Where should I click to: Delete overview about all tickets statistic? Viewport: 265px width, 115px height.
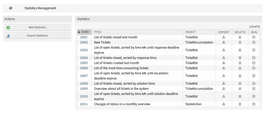(240, 89)
